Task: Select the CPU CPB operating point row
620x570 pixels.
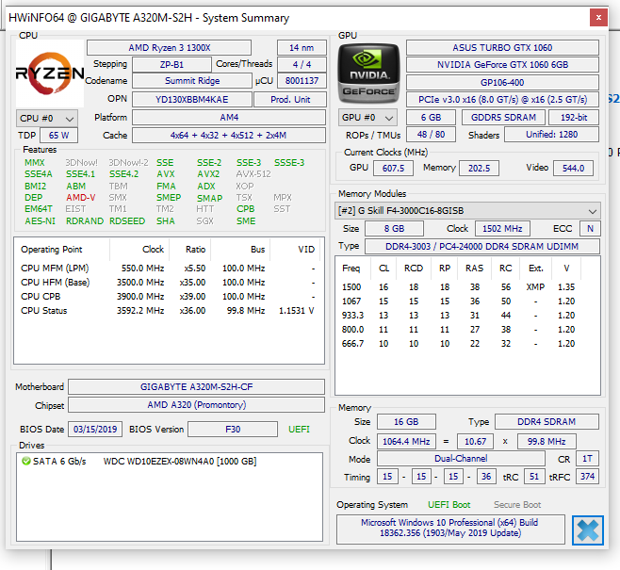Action: [168, 297]
